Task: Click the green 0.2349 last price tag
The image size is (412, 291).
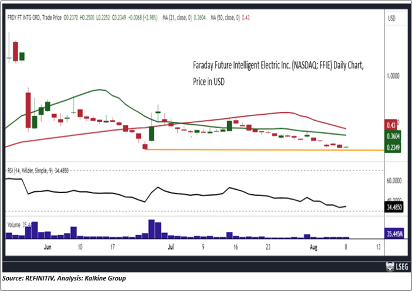Action: coord(393,148)
